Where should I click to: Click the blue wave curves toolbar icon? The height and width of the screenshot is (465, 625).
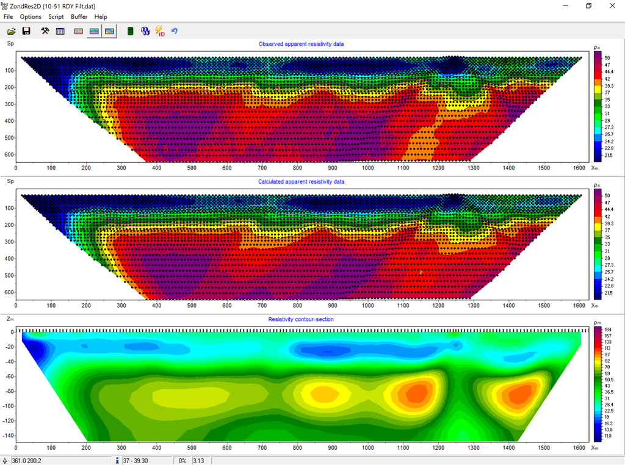tap(145, 31)
